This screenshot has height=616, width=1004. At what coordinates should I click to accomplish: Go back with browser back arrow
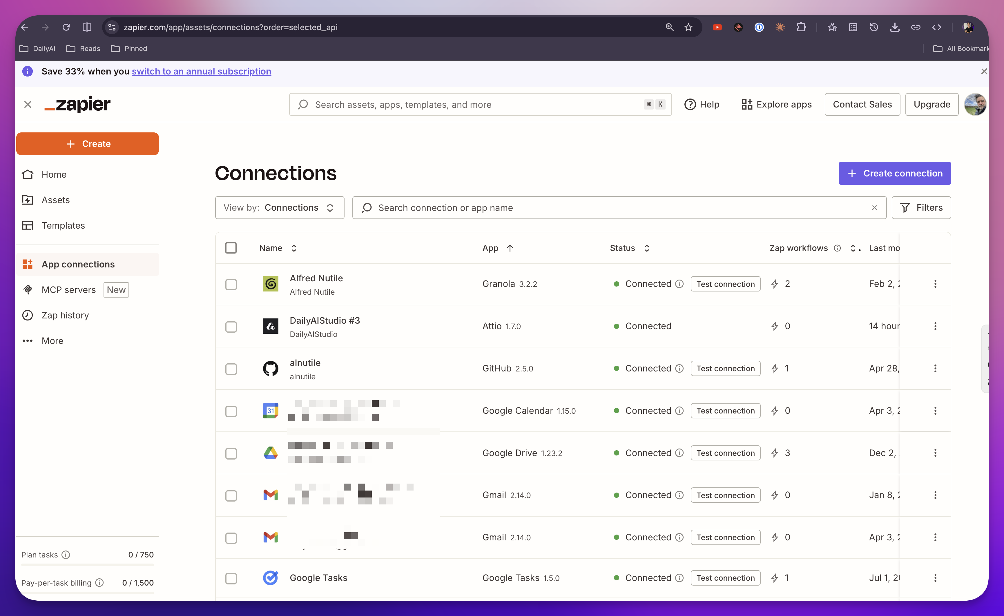[x=25, y=27]
